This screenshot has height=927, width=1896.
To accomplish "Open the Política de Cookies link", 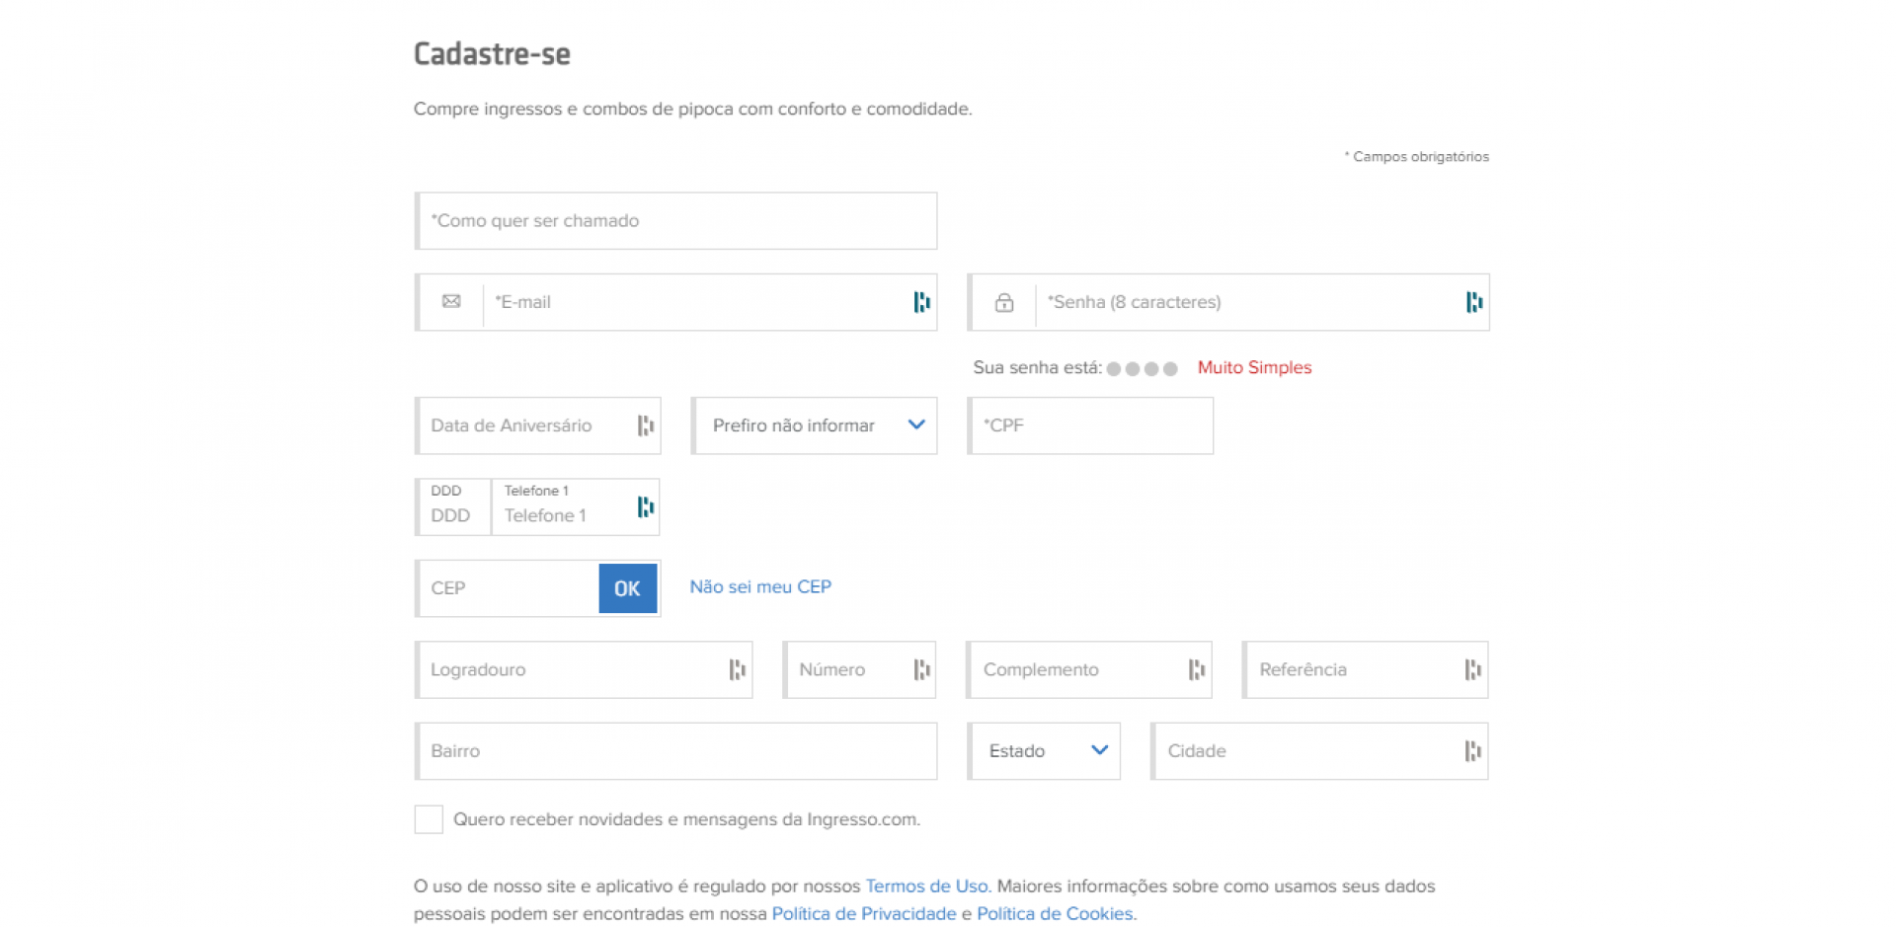I will pos(1054,914).
